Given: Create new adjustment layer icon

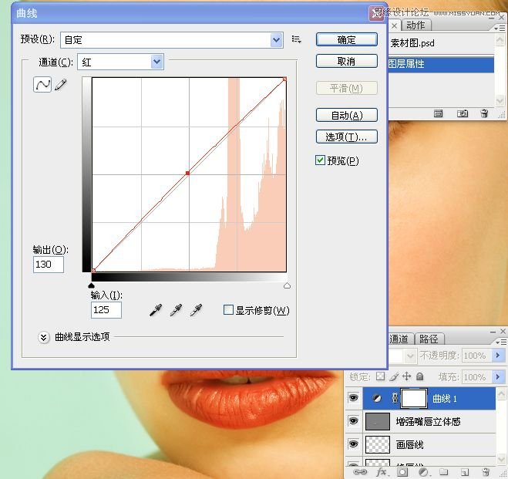Looking at the screenshot, I should click(422, 472).
